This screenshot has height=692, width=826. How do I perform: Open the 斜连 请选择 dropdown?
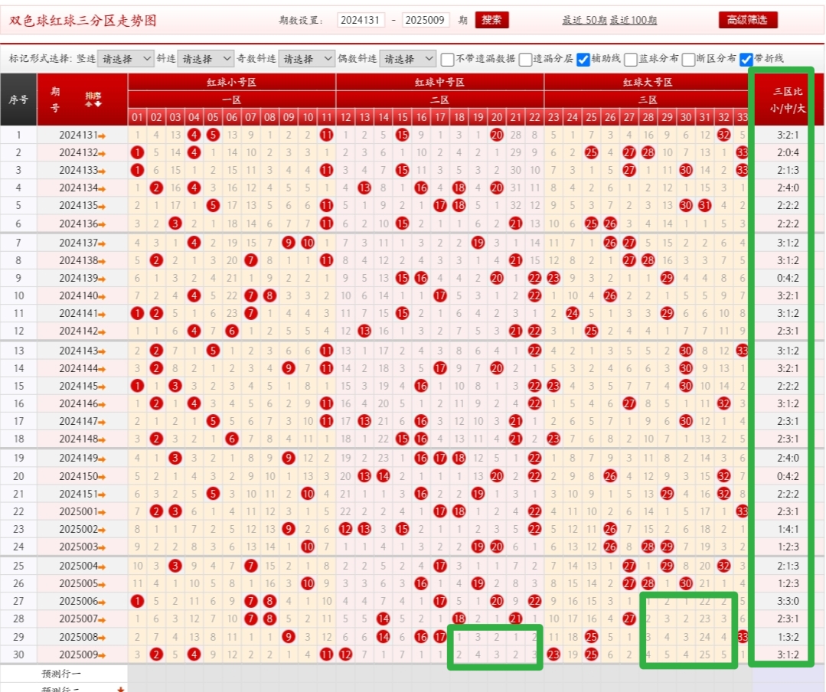pyautogui.click(x=205, y=58)
